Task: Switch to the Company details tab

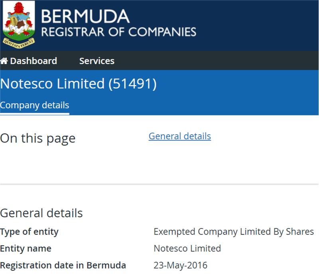Action: [34, 105]
